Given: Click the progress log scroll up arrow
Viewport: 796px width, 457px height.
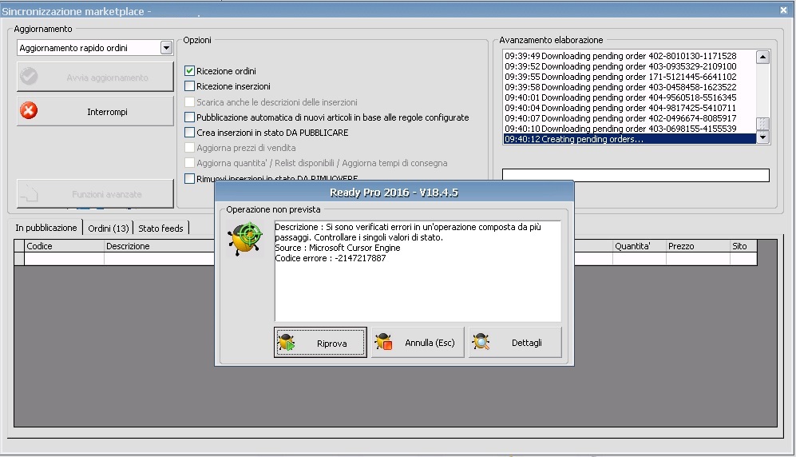Looking at the screenshot, I should (762, 57).
